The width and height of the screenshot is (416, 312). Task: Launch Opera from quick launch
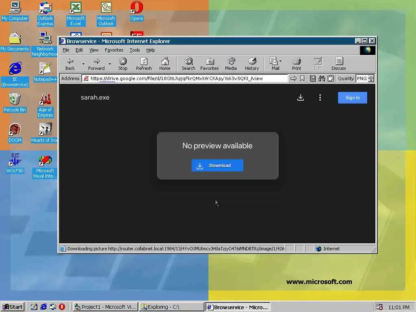pyautogui.click(x=62, y=307)
